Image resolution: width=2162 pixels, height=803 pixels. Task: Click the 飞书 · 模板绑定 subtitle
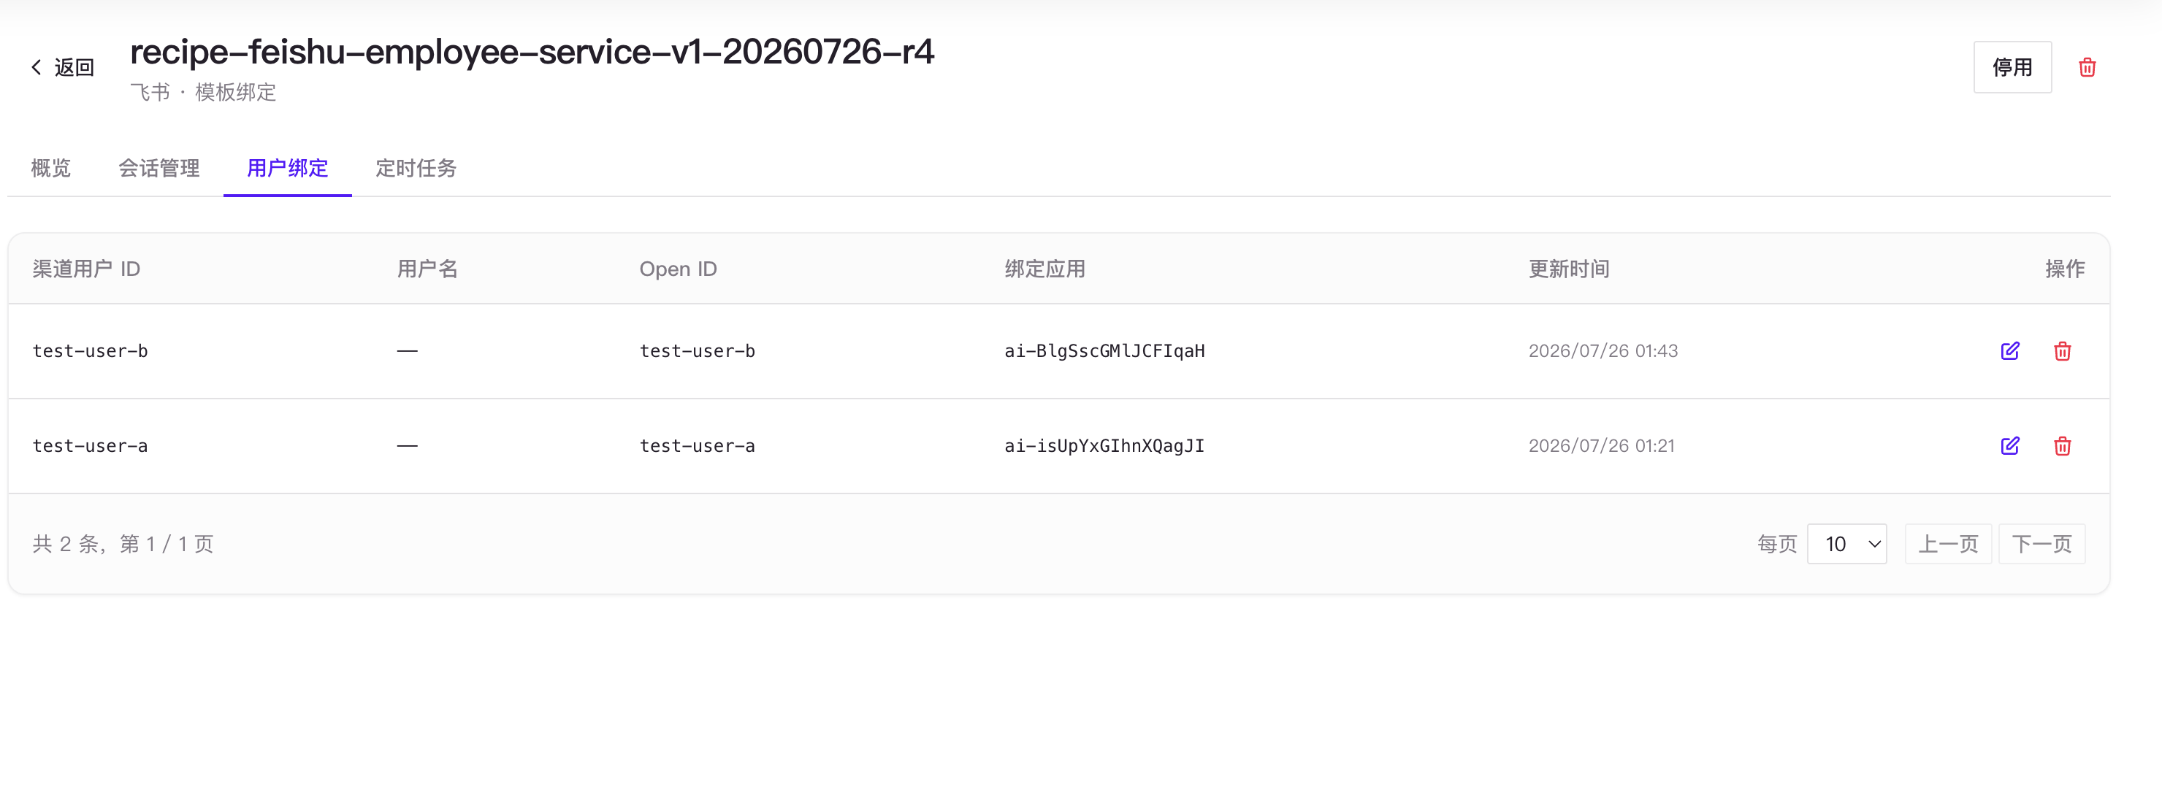pos(203,92)
